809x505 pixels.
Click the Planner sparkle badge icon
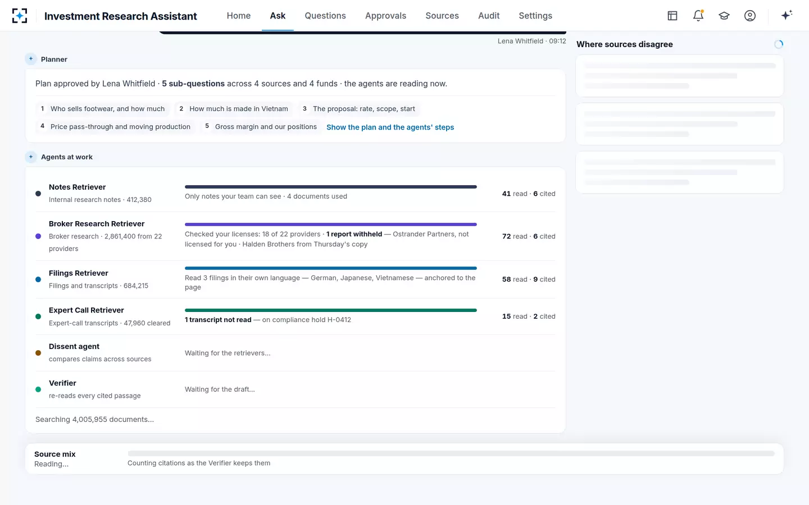click(31, 59)
